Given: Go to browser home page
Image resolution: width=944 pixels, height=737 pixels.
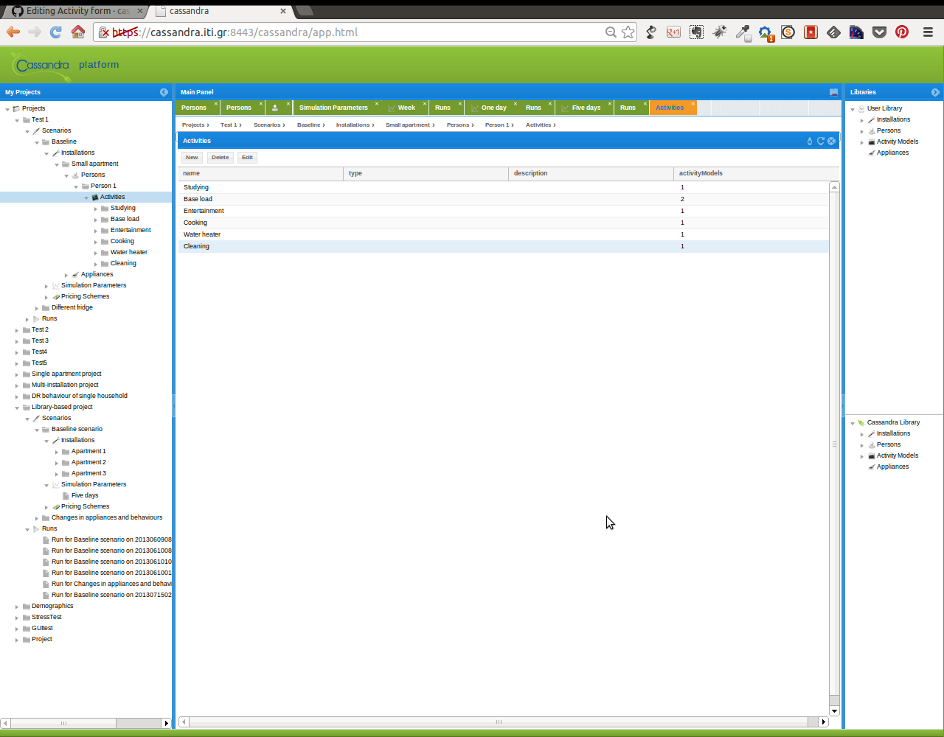Looking at the screenshot, I should tap(77, 32).
